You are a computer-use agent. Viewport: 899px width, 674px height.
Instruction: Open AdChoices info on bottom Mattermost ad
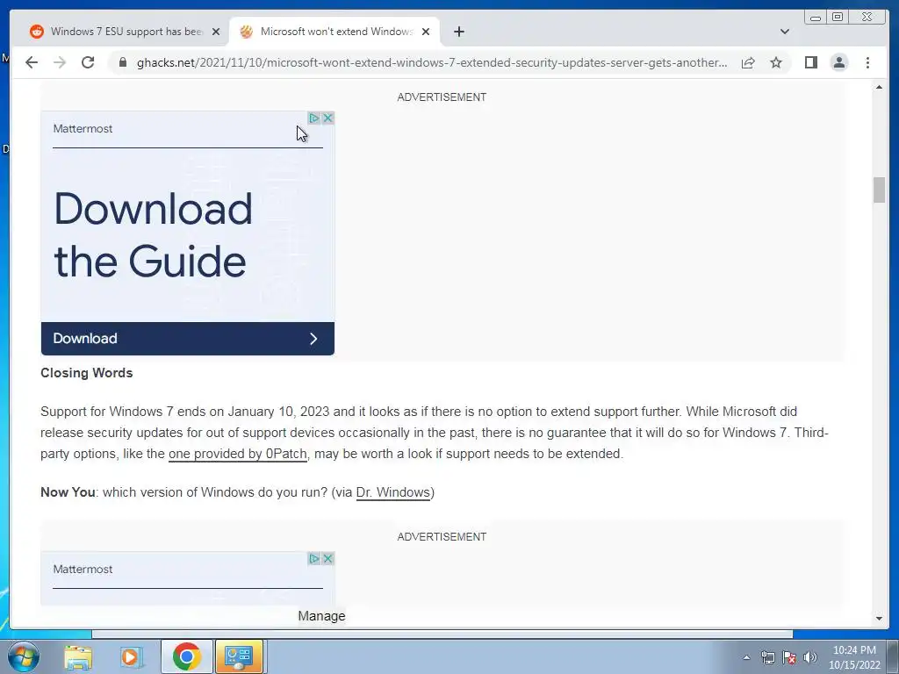click(313, 558)
